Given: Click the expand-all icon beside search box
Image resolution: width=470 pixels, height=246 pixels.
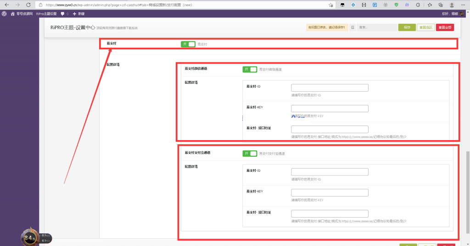Looking at the screenshot, I should 352,27.
